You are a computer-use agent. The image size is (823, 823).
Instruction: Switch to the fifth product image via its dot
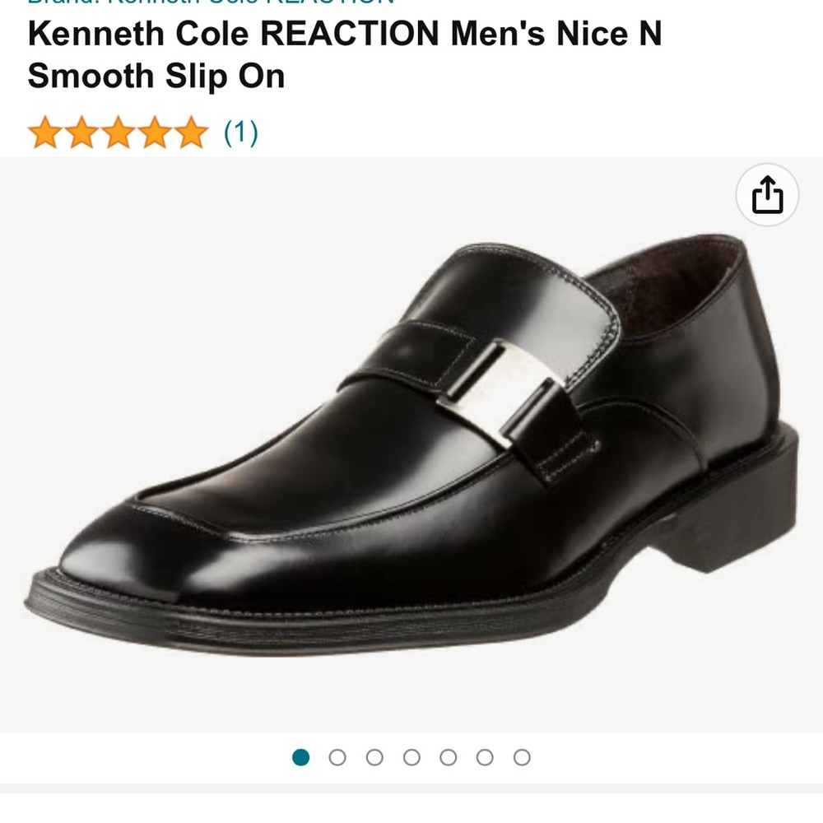pyautogui.click(x=448, y=756)
